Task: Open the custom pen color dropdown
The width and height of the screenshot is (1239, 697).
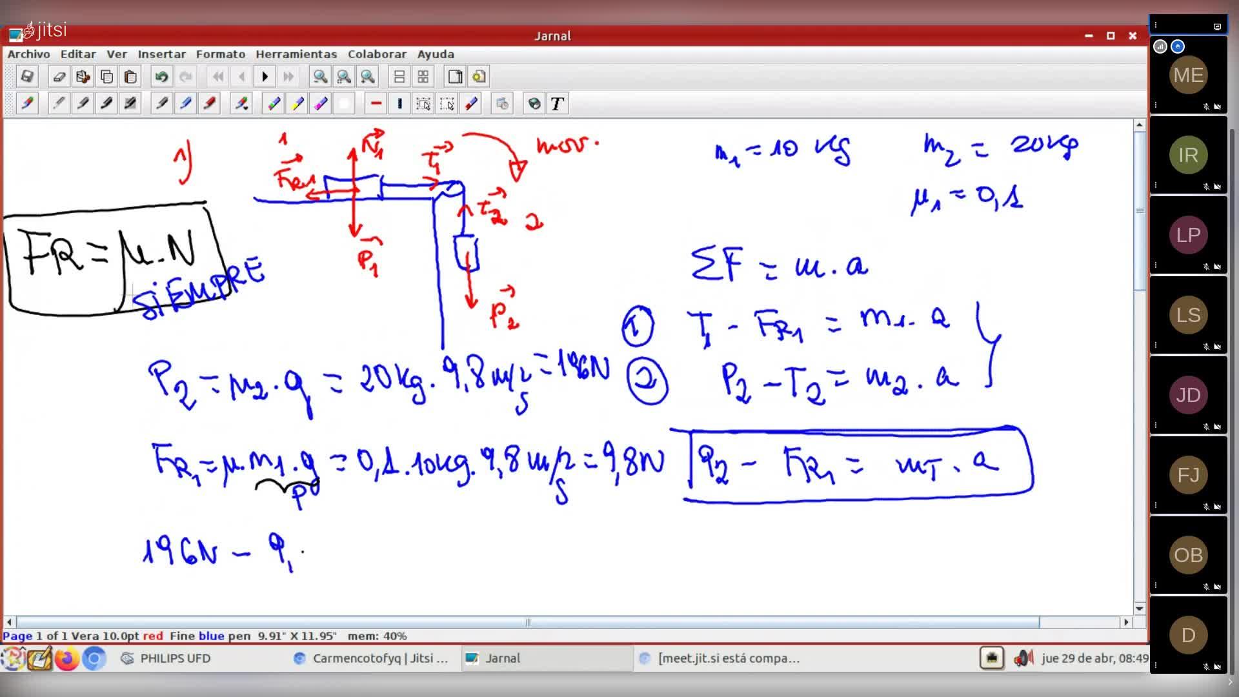Action: [x=241, y=104]
